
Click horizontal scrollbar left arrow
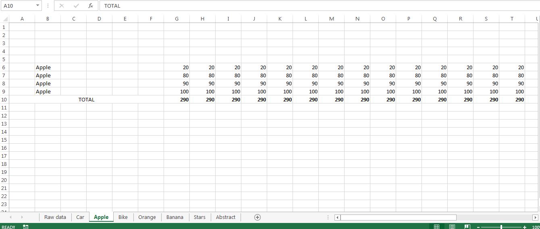pos(338,217)
